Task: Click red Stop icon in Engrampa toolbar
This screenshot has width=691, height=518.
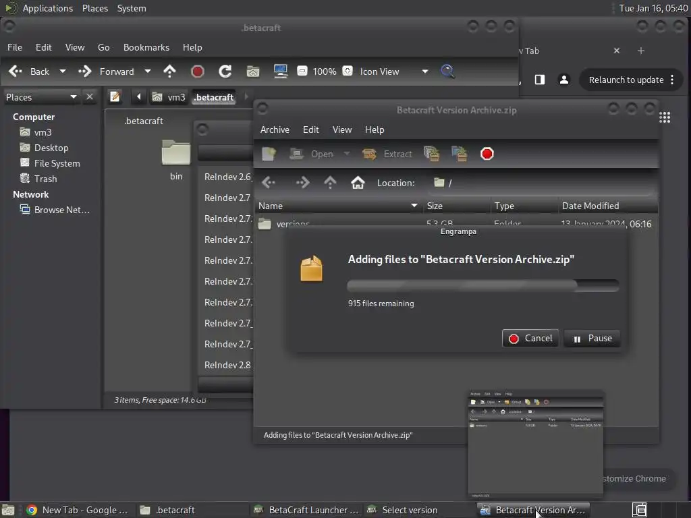Action: tap(487, 154)
